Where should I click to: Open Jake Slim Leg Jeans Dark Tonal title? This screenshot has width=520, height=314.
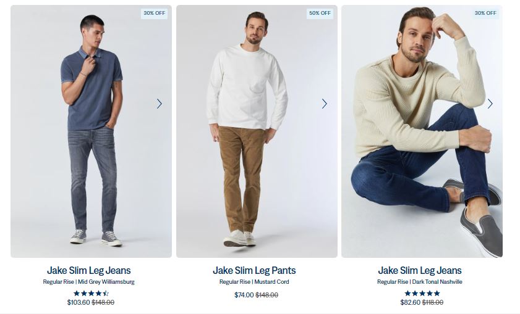pyautogui.click(x=419, y=270)
